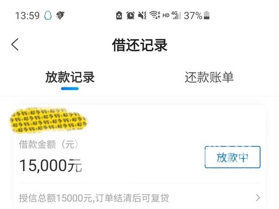Tap the alarm clock status icon
The height and width of the screenshot is (209, 279).
pyautogui.click(x=131, y=15)
